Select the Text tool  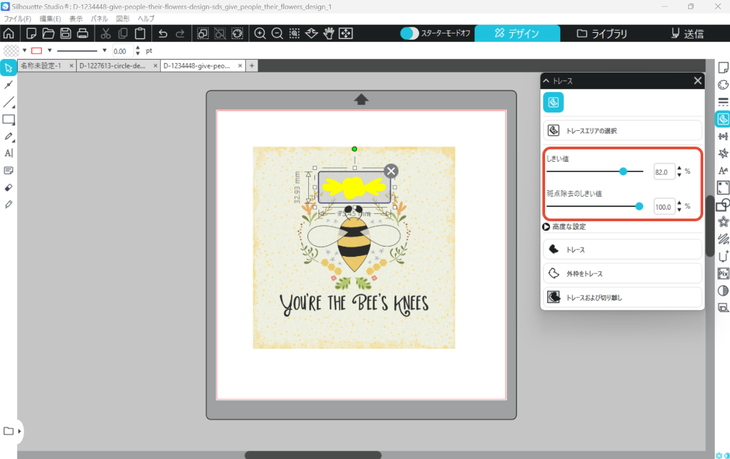pos(8,153)
